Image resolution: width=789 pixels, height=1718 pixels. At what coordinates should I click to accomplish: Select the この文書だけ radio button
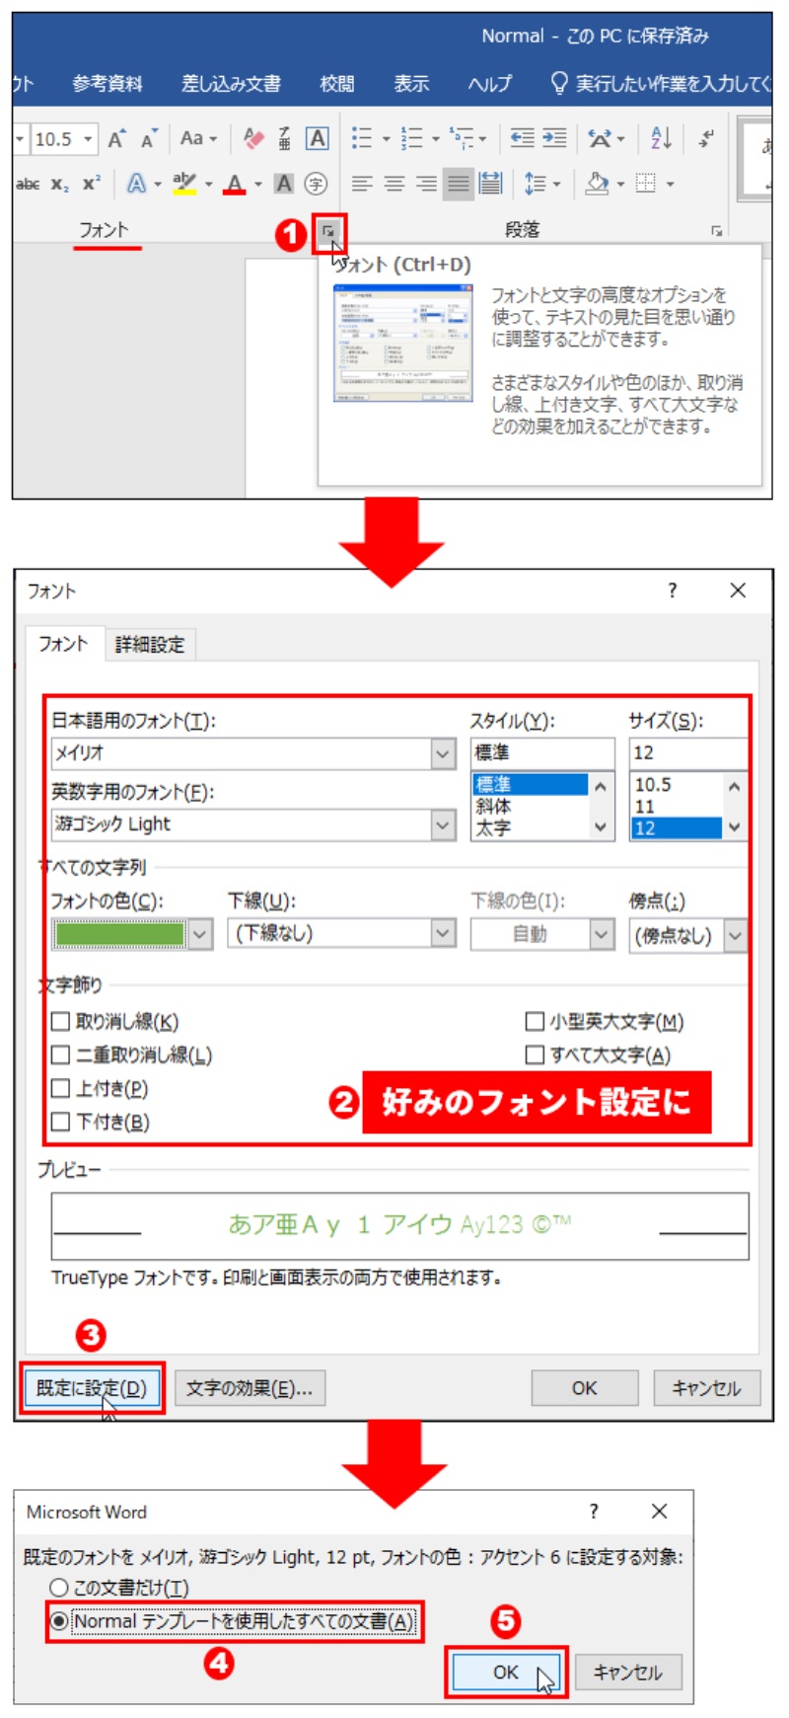point(59,1588)
